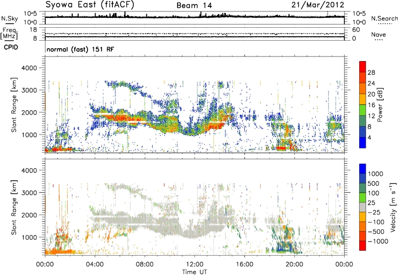Click the '18' frequency axis tick label
This screenshot has width=398, height=275.
click(x=33, y=30)
